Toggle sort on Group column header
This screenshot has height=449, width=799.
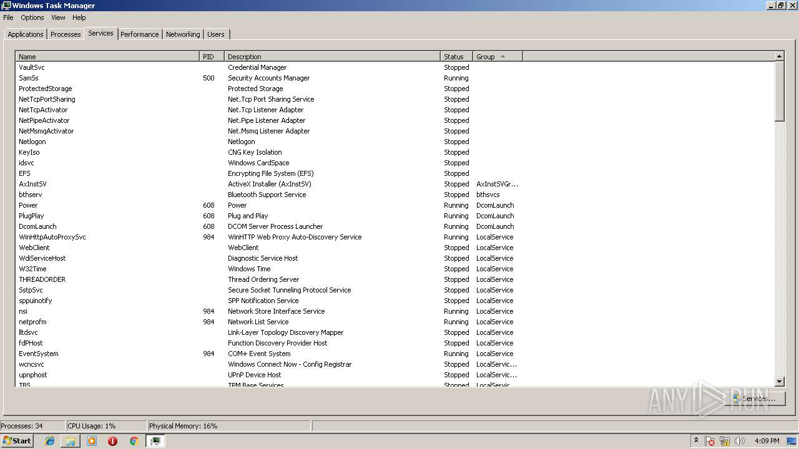pyautogui.click(x=498, y=57)
